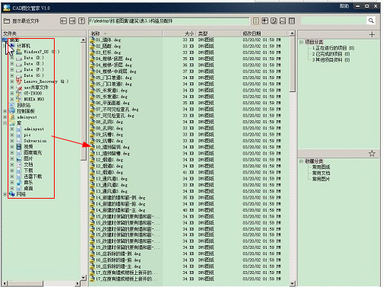Click the search text box
Screen dimensions: 383x287
pyautogui.click(x=334, y=21)
